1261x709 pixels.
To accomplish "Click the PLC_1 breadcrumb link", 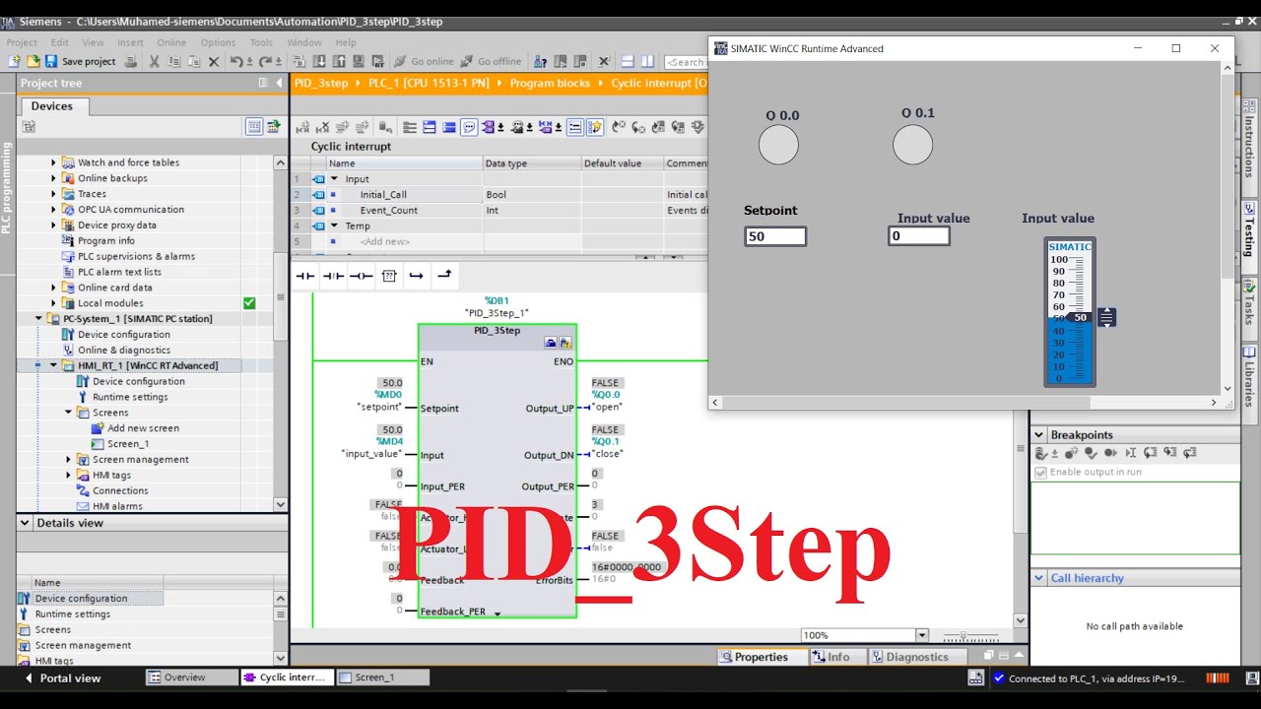I will tap(429, 84).
